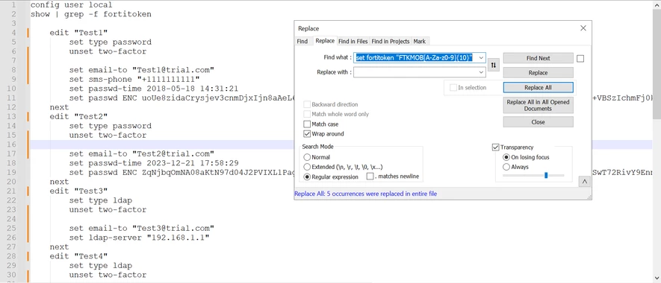Click the editor scrollbar down arrow

point(657,278)
